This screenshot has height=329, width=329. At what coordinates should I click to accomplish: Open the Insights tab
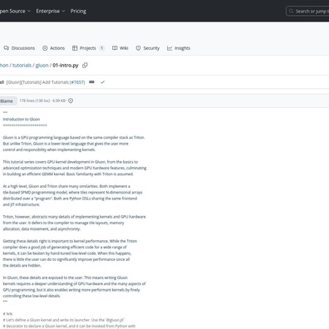179,48
